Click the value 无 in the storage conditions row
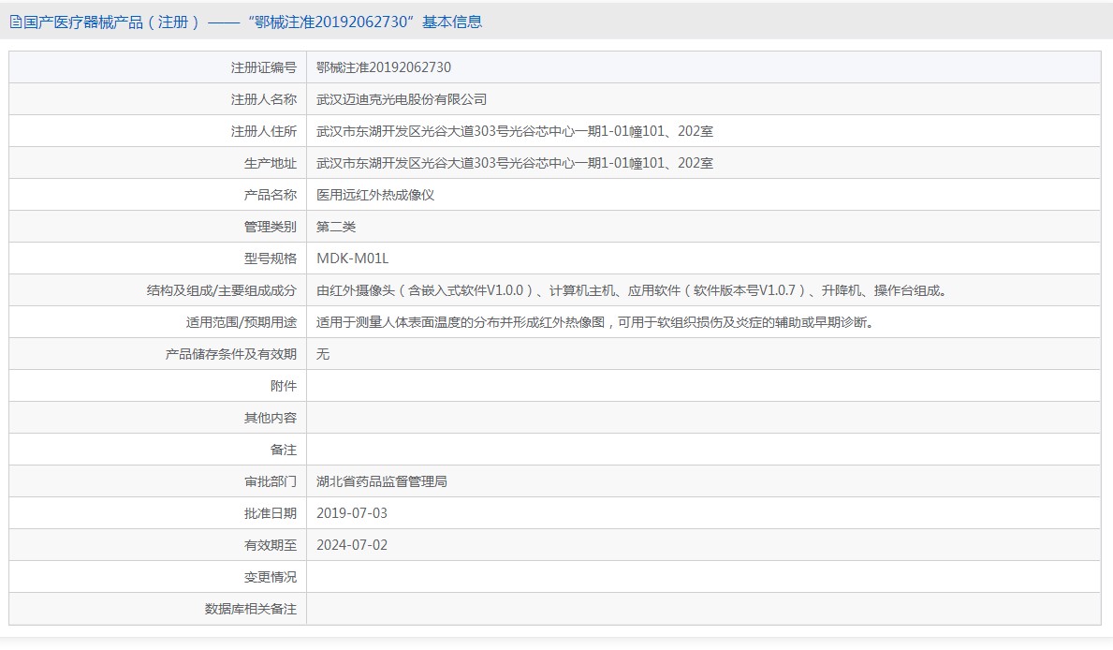1113x650 pixels. click(x=323, y=354)
